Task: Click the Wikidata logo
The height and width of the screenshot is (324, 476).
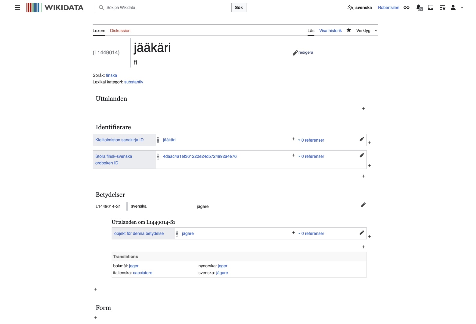Action: coord(55,7)
